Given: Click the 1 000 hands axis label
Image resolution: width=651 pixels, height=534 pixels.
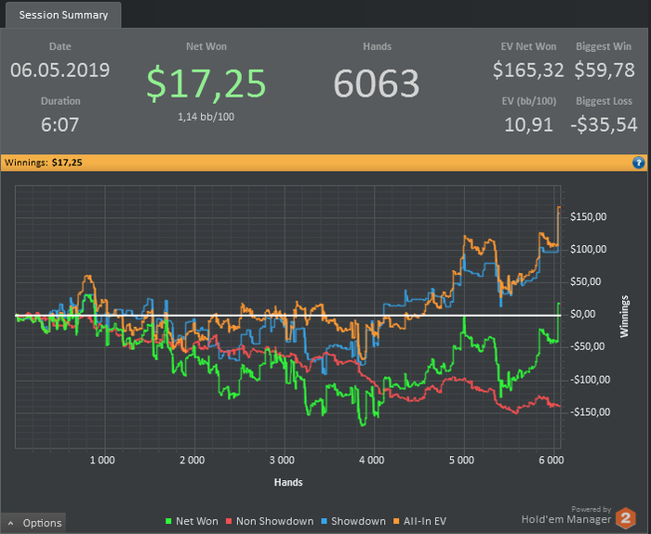Looking at the screenshot, I should click(102, 460).
